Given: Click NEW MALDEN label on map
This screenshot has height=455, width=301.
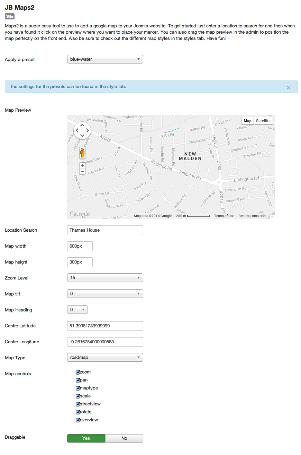Looking at the screenshot, I should (x=190, y=156).
